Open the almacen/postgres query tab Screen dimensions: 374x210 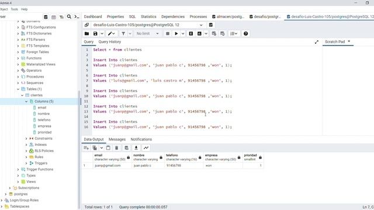(228, 17)
